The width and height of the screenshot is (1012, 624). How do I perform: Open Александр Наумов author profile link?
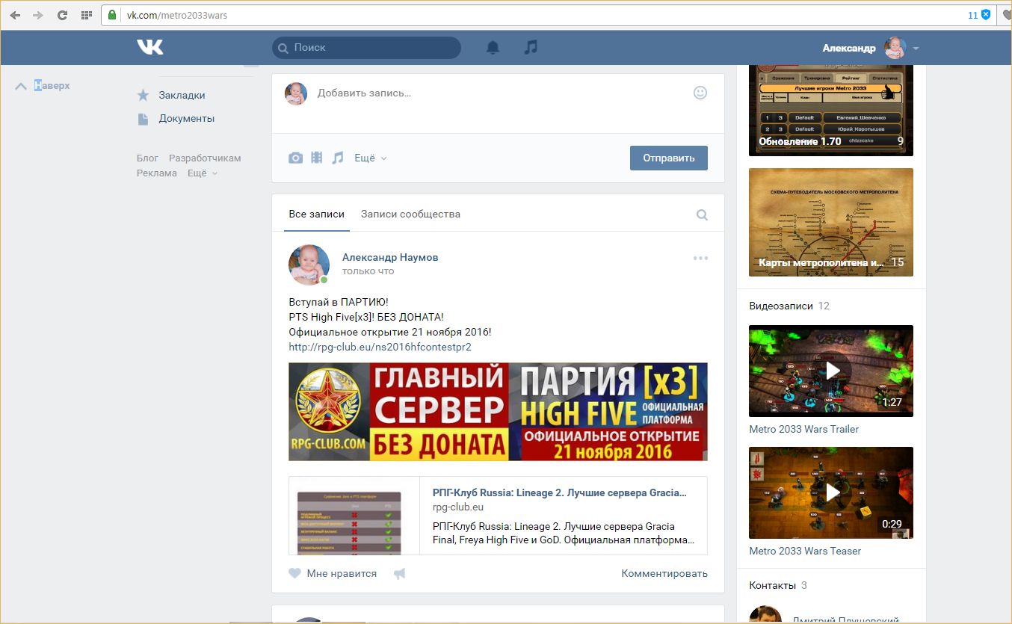390,257
